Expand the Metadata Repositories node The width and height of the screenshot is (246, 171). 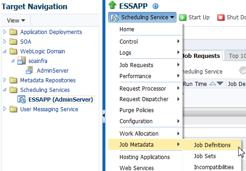(x=5, y=80)
